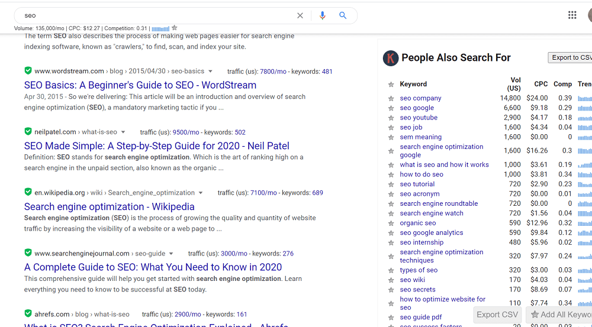Click the trend chart in the 'seo company' row
Screen dimensions: 592x327
585,98
